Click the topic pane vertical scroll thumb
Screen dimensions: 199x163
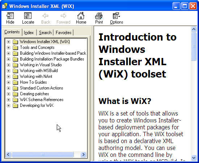coord(194,46)
